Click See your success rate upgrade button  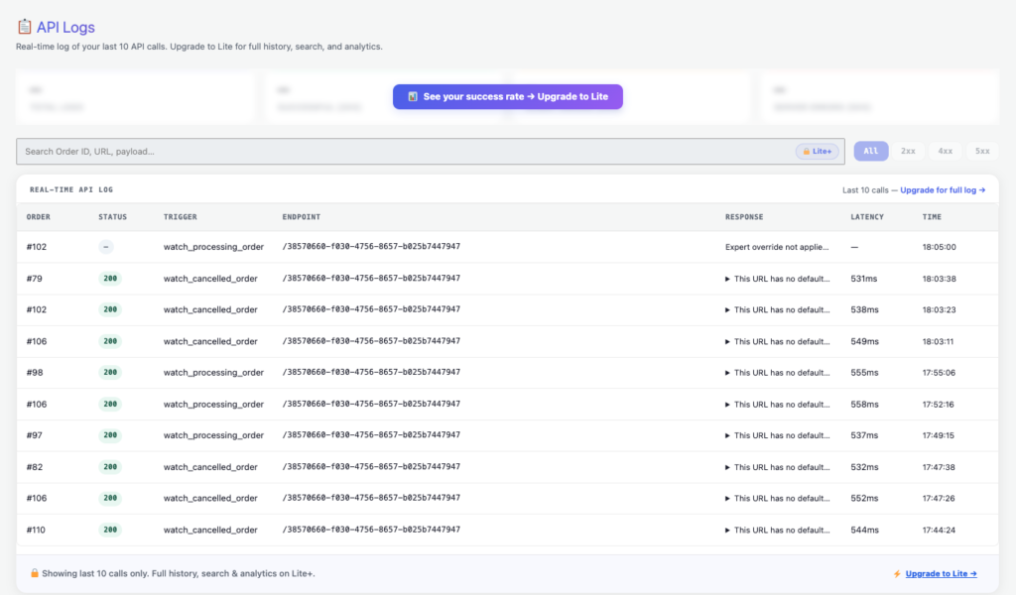pos(508,96)
